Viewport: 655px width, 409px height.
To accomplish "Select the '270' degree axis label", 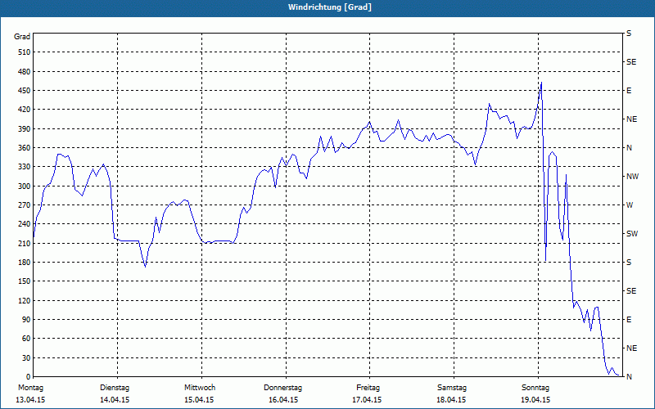I will 25,205.
